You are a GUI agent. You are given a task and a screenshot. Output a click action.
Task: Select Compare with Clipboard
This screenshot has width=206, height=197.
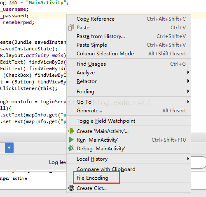[129, 169]
